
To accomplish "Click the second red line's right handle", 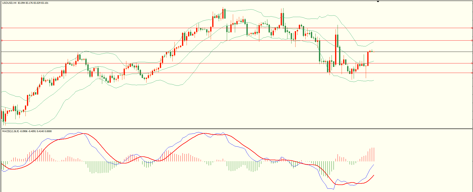I will (472, 40).
